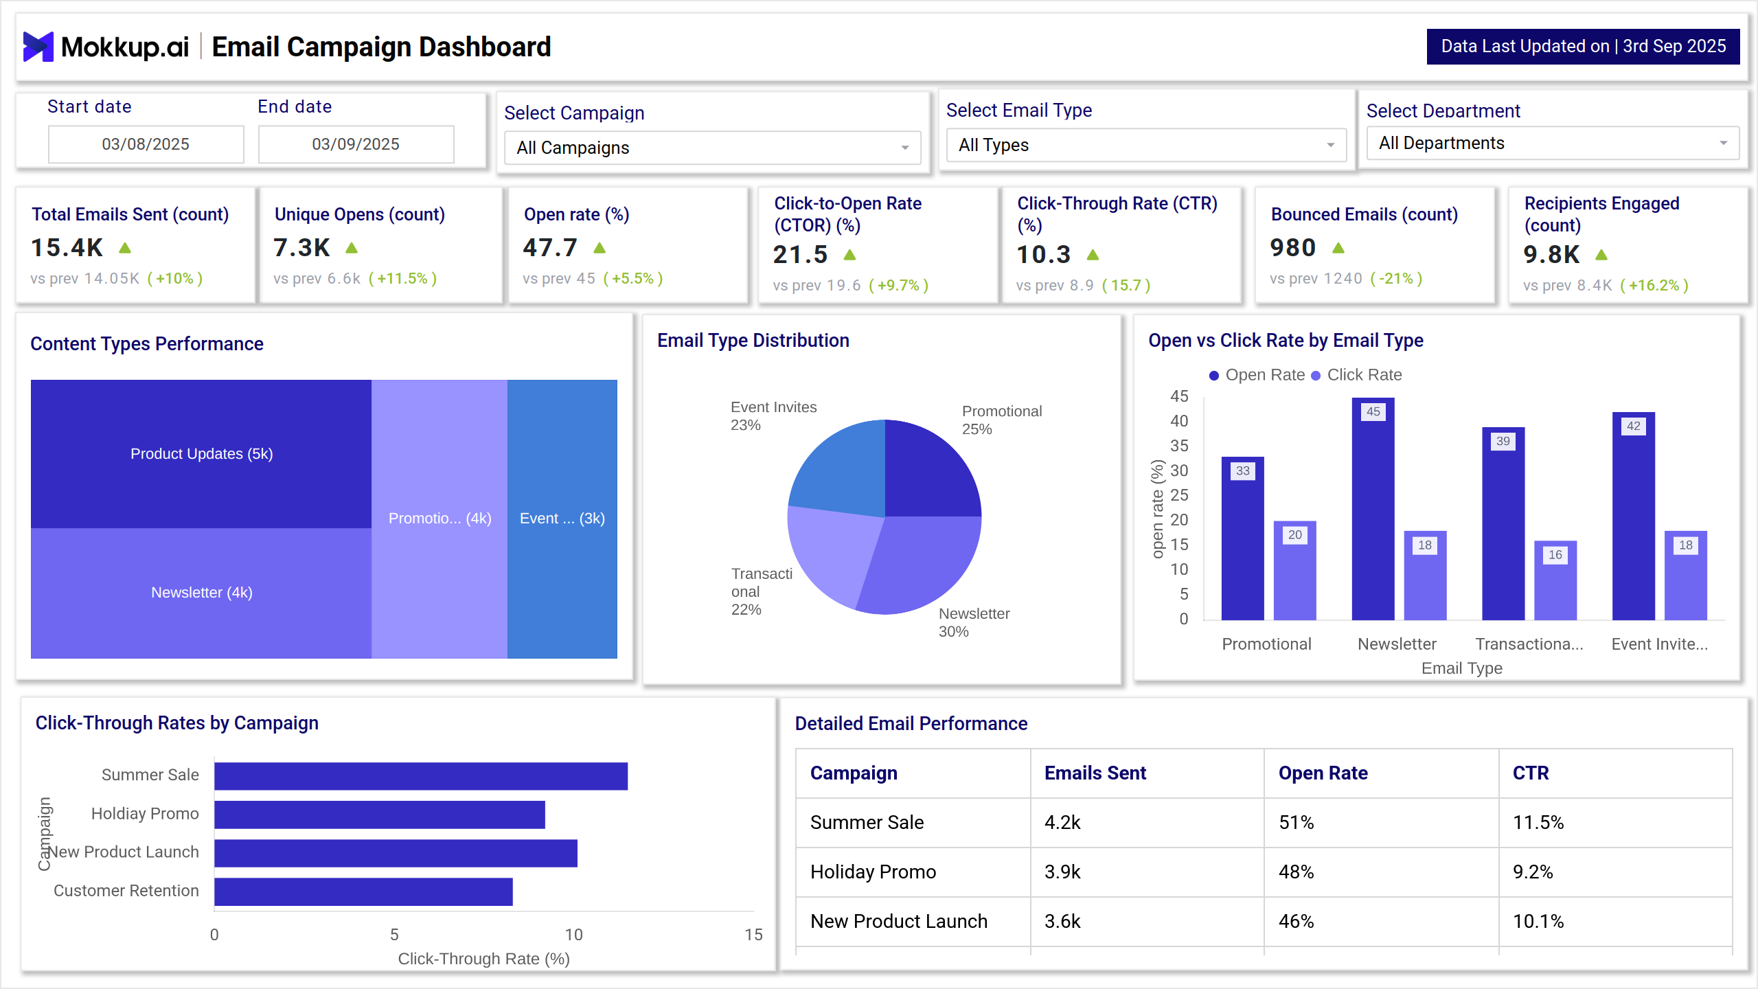
Task: Click the Holiday Promo table row name
Action: click(874, 872)
